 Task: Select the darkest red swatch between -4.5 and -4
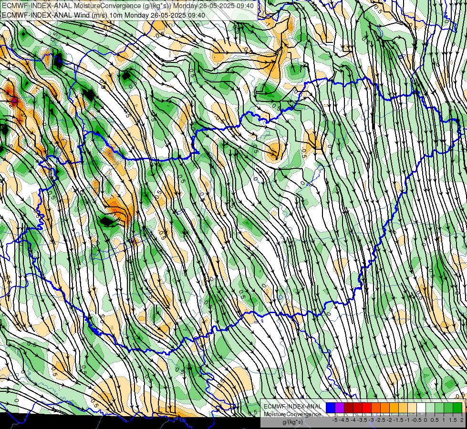tap(349, 408)
